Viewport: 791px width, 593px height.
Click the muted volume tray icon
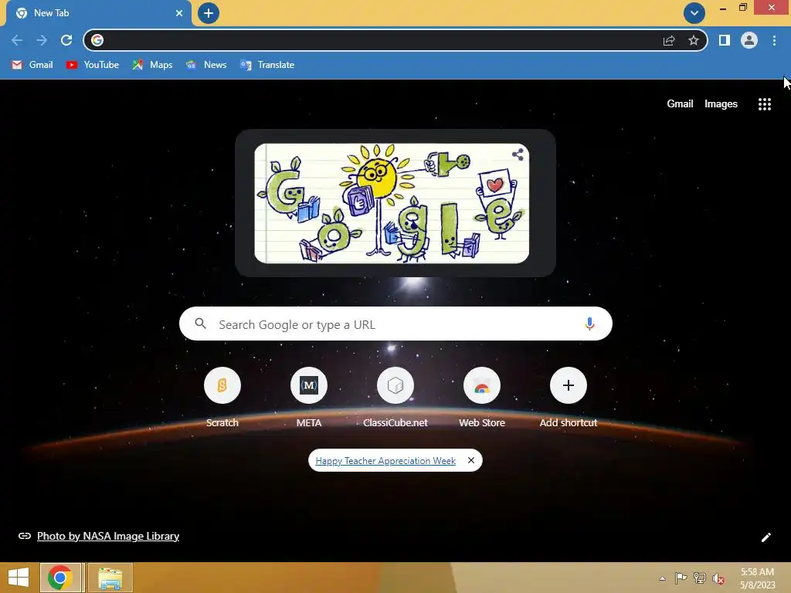(718, 578)
